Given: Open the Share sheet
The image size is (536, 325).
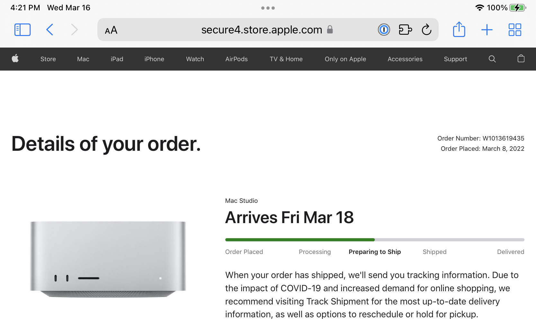Looking at the screenshot, I should pyautogui.click(x=459, y=30).
